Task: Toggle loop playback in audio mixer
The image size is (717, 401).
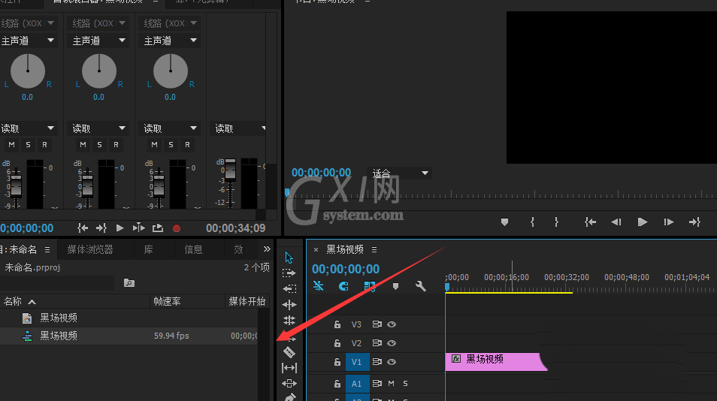Action: [158, 228]
